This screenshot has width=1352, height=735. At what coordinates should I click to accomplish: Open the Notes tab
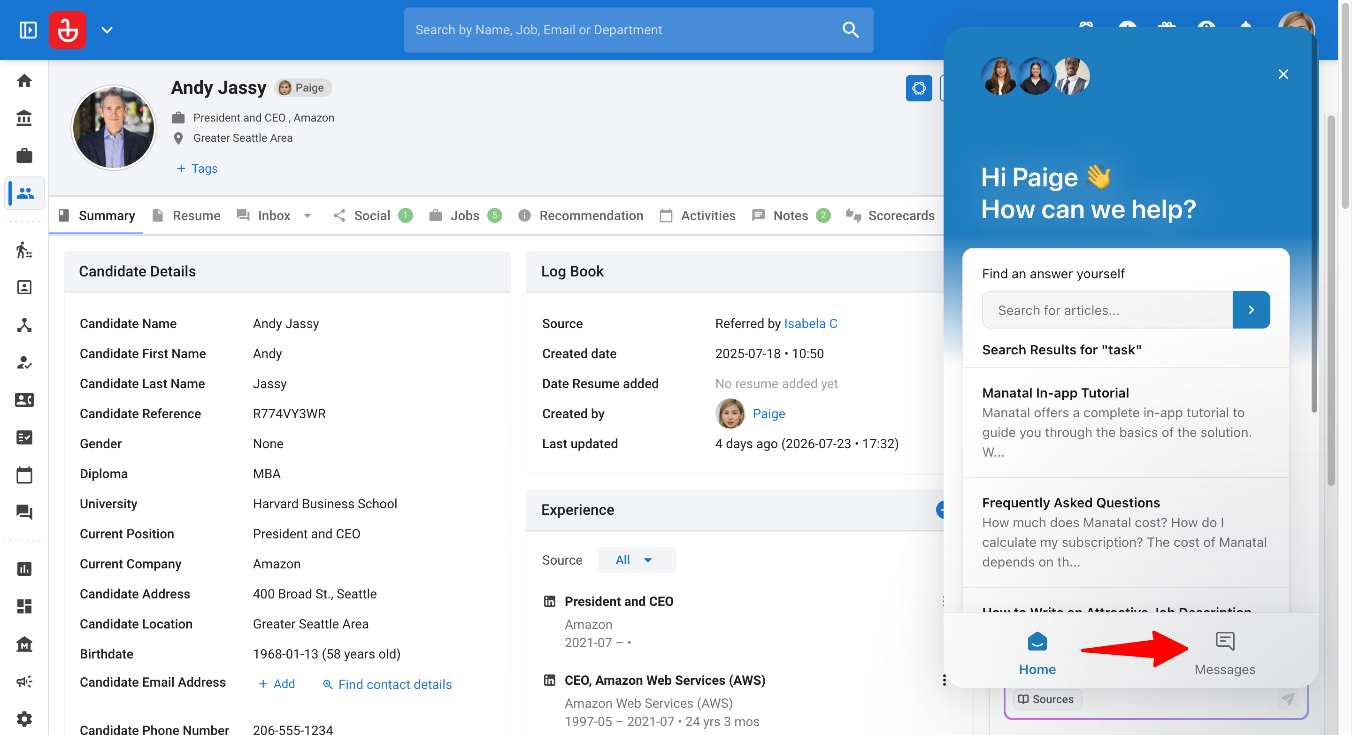[791, 215]
